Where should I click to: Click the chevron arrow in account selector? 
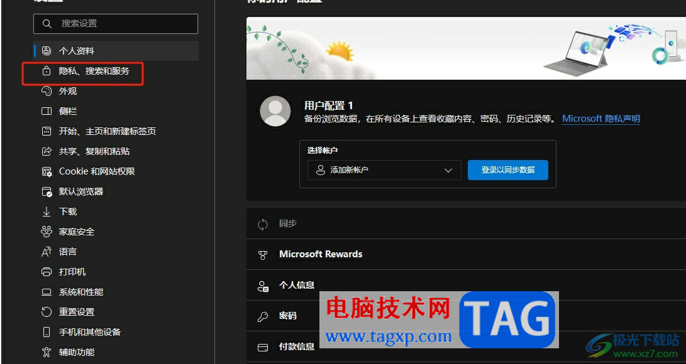(448, 170)
